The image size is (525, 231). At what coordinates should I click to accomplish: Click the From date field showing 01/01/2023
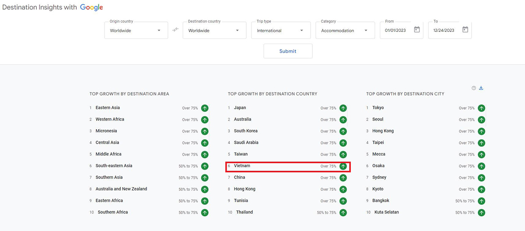pyautogui.click(x=397, y=31)
